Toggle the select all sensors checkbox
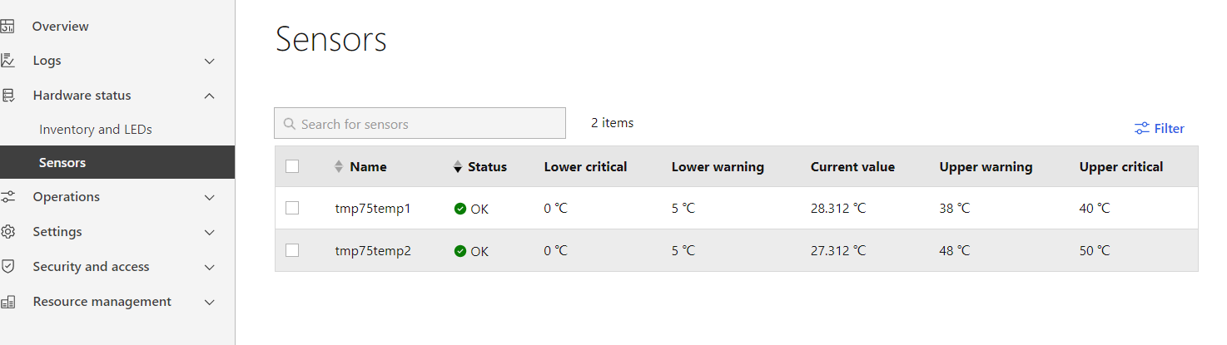Viewport: 1227px width, 345px height. tap(292, 166)
